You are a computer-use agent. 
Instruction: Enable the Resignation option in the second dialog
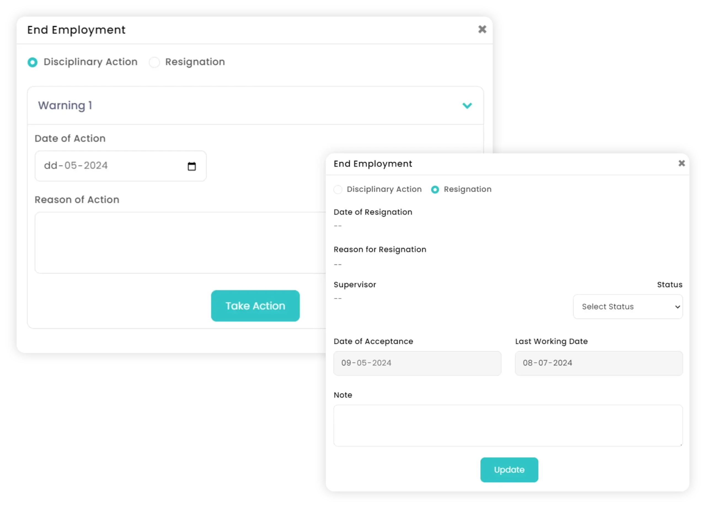coord(435,189)
